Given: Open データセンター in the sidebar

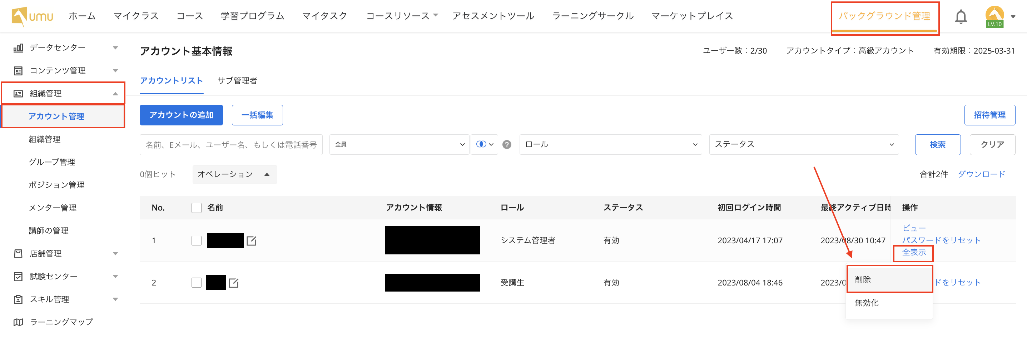Looking at the screenshot, I should click(x=64, y=48).
